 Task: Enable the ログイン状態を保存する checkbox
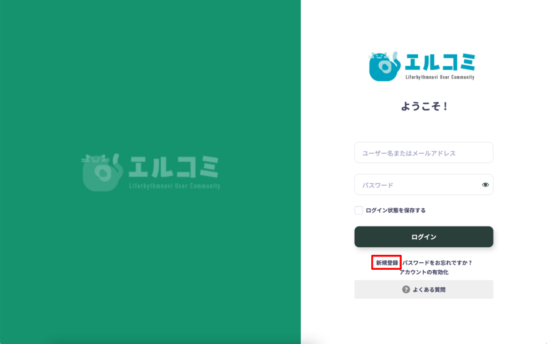(358, 210)
